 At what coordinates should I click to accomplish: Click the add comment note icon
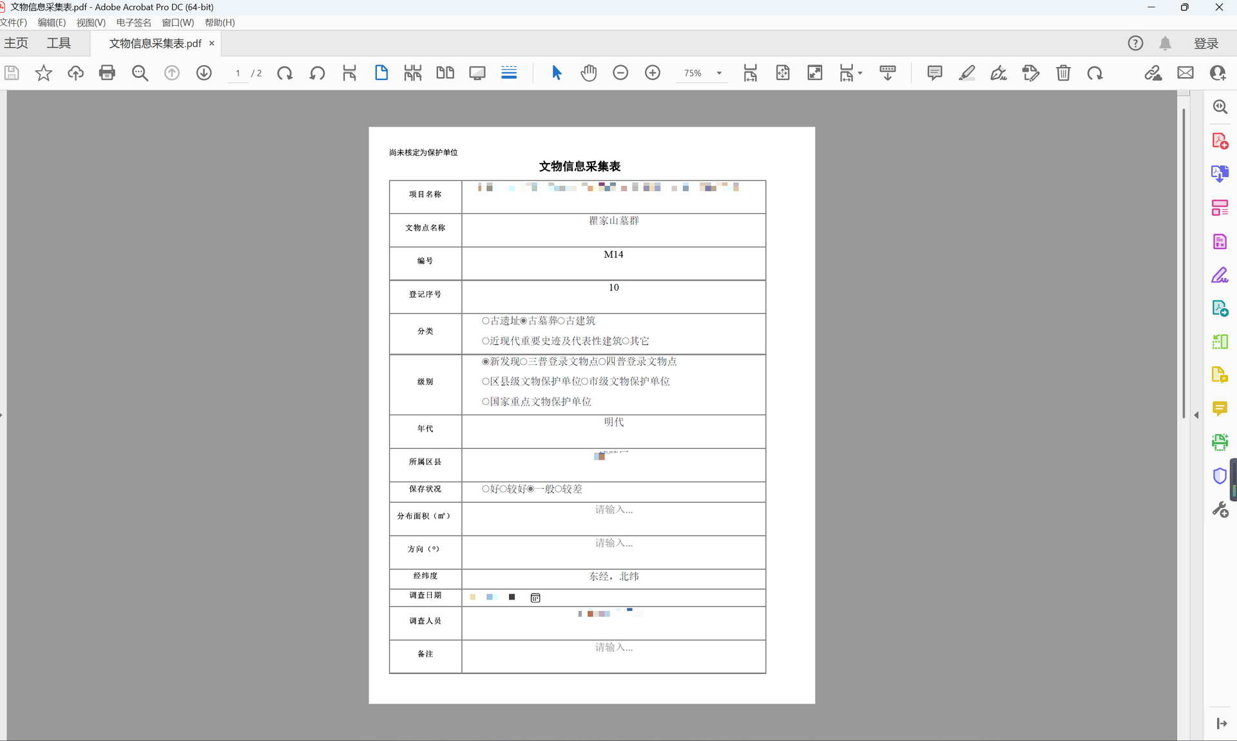pyautogui.click(x=934, y=73)
